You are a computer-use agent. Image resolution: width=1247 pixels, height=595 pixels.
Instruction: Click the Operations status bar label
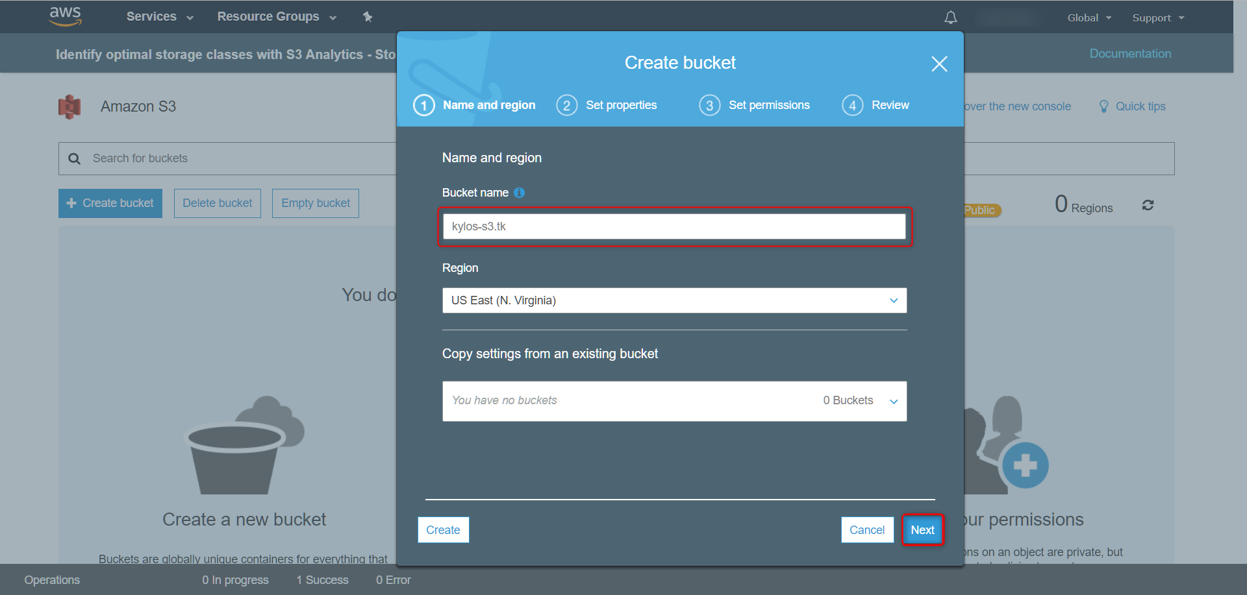point(52,580)
